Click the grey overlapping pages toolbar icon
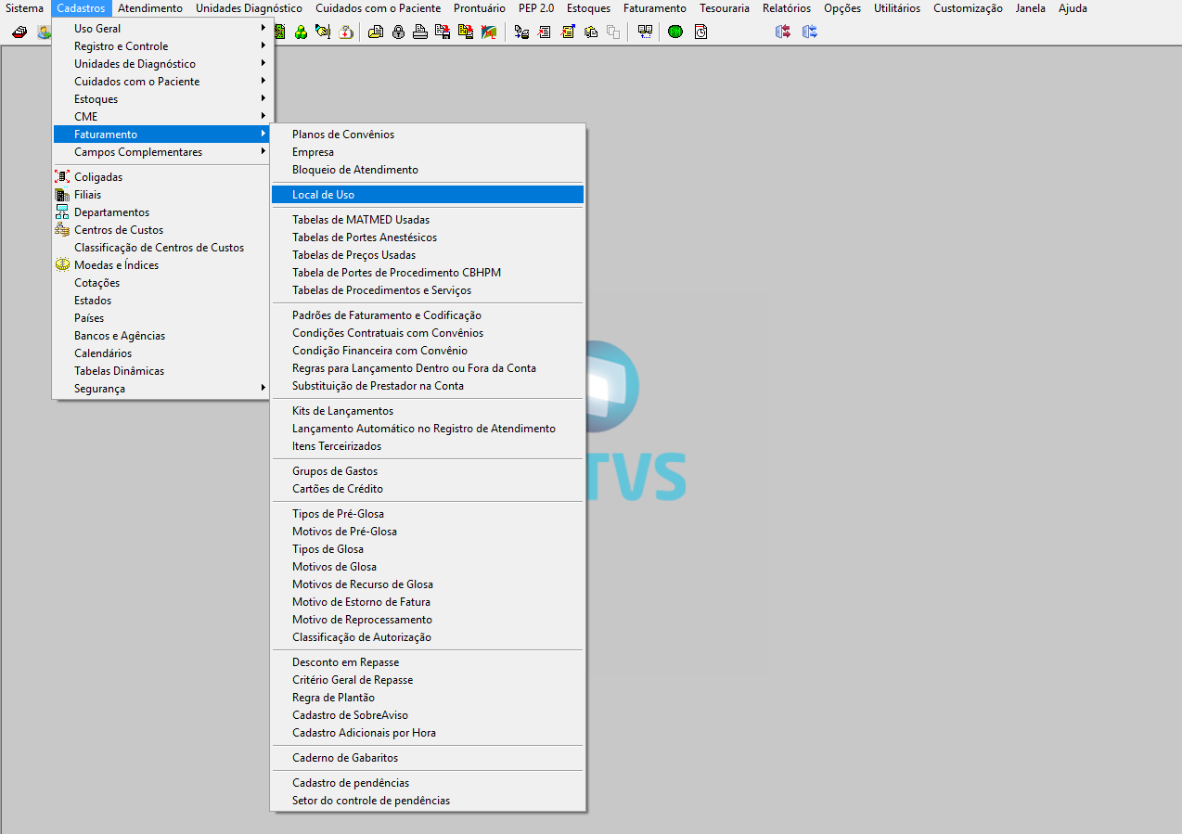 (x=613, y=32)
